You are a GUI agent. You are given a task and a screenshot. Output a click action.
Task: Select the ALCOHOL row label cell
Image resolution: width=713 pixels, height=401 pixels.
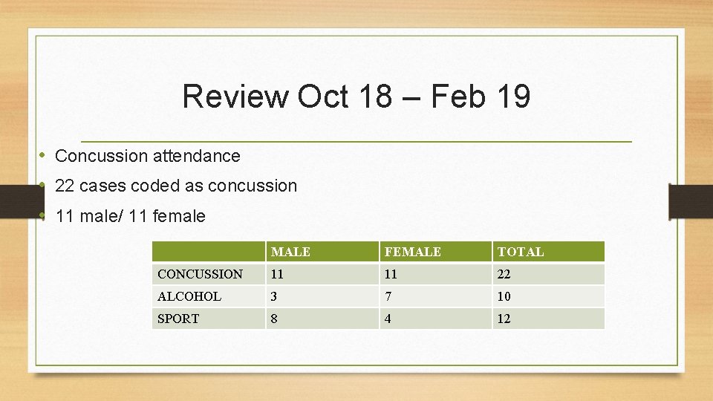[208, 296]
